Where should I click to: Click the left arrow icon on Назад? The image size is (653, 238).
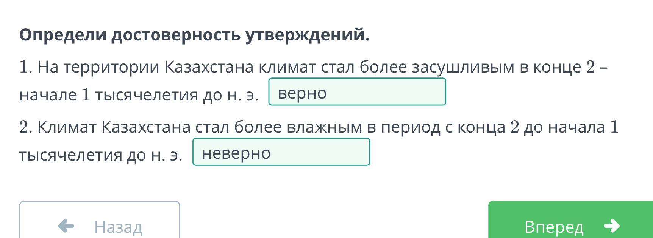[66, 226]
